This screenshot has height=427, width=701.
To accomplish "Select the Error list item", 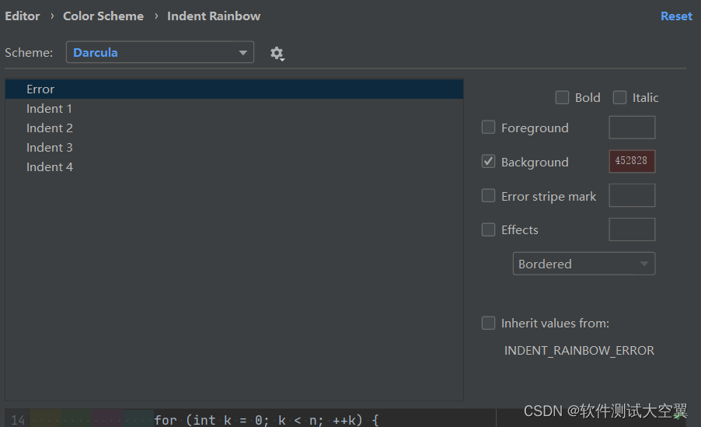I will [x=40, y=89].
